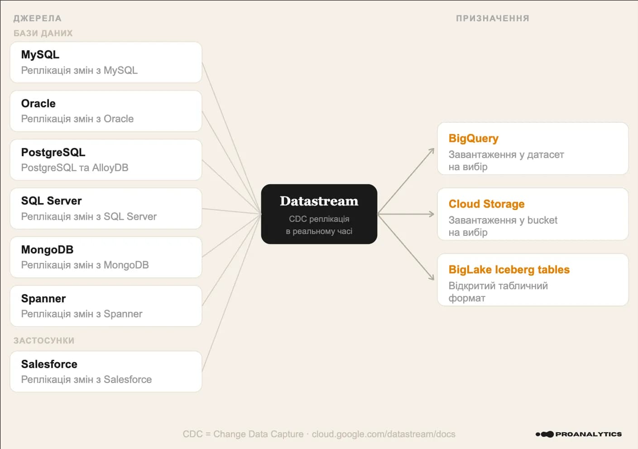Image resolution: width=638 pixels, height=449 pixels.
Task: Click the ДЖЕРЕЛА section heading
Action: (38, 19)
